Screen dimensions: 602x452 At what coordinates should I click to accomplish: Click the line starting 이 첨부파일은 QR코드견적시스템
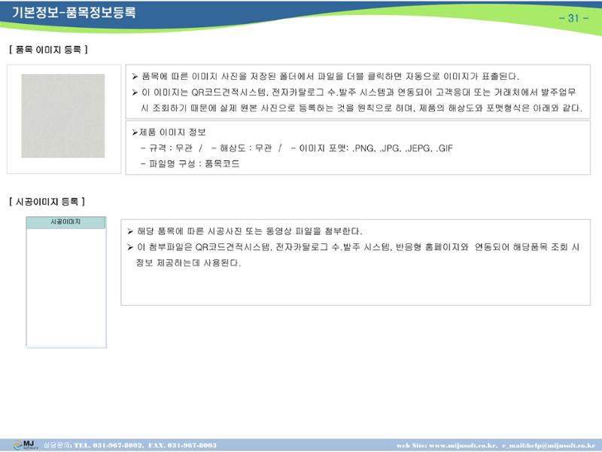pos(353,247)
